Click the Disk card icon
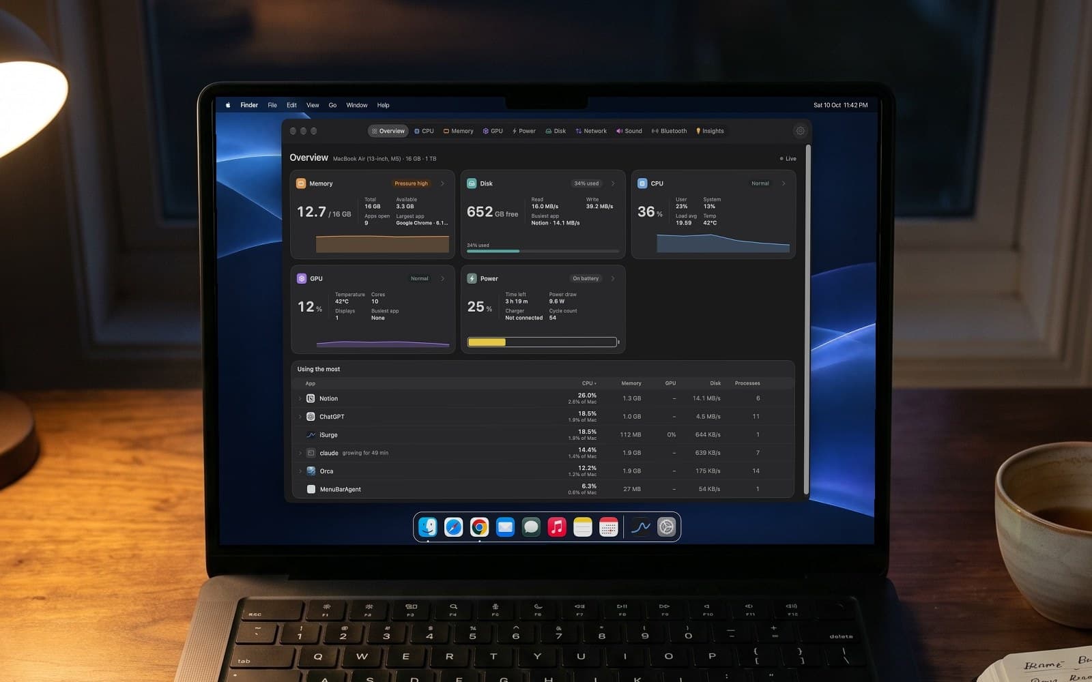Screen dimensions: 1092x682 pyautogui.click(x=472, y=183)
